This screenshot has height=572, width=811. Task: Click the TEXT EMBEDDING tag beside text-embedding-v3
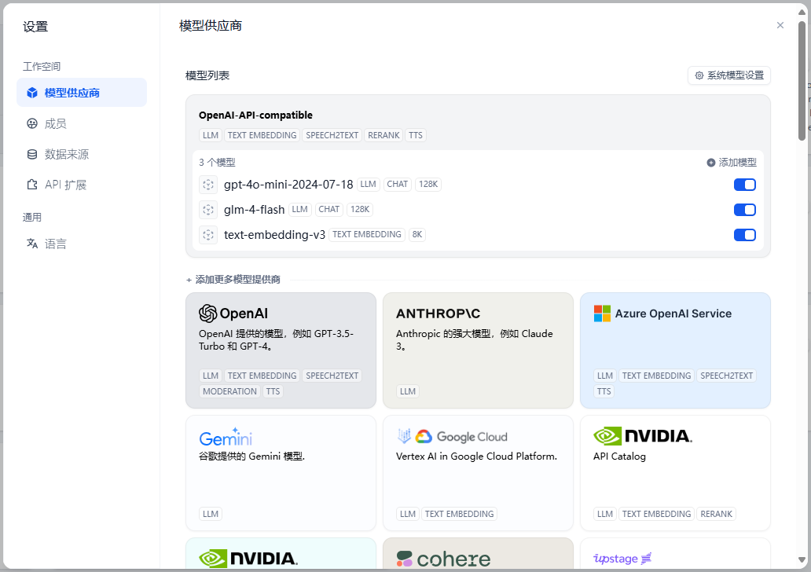click(367, 234)
